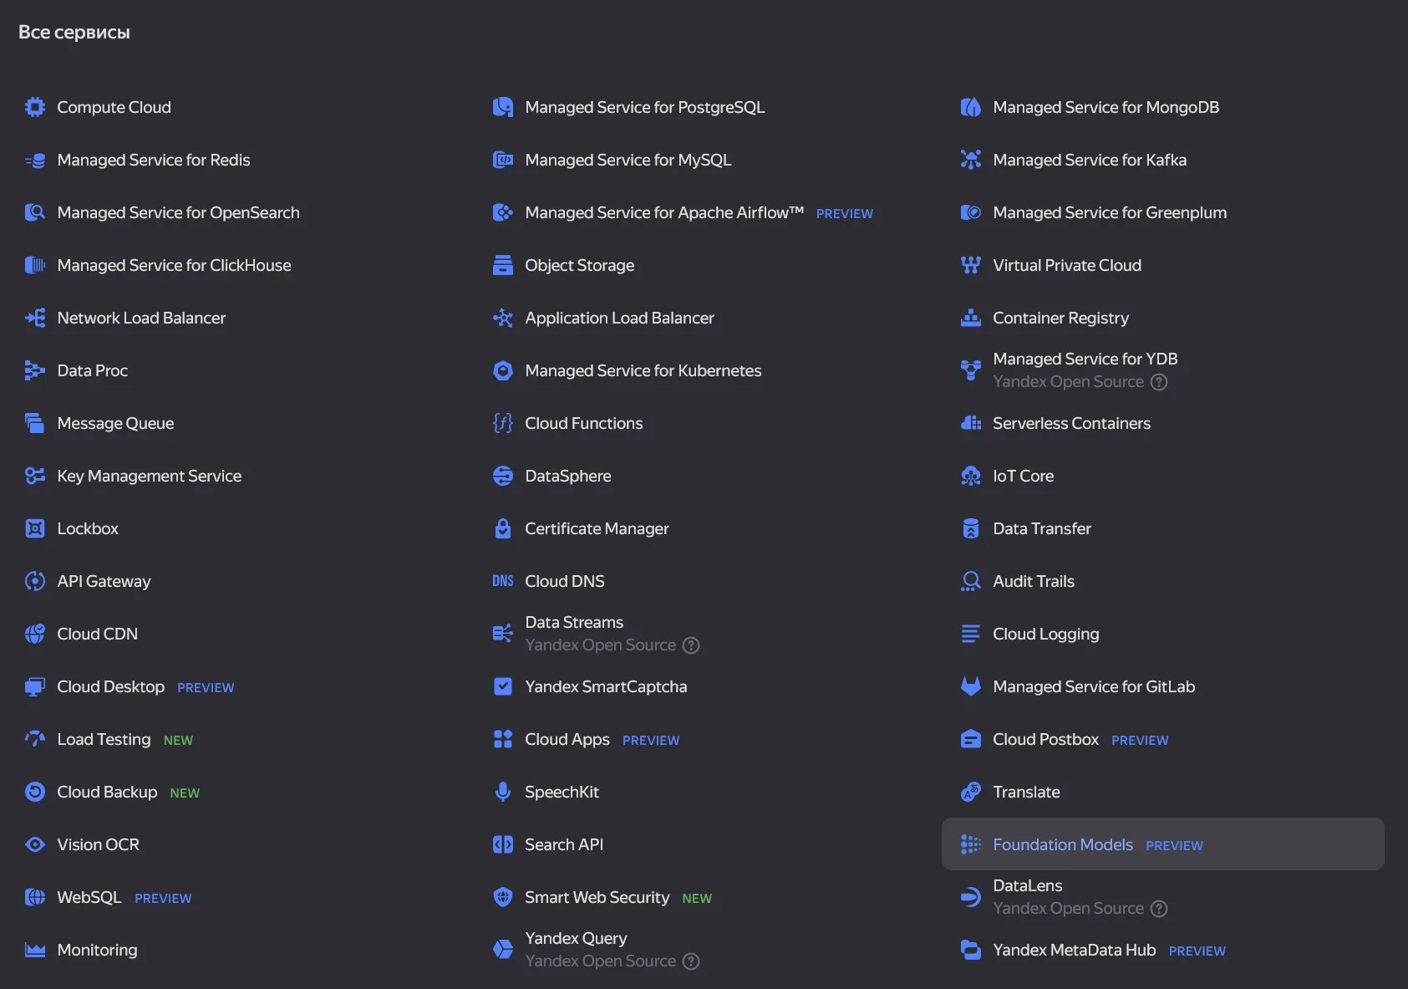This screenshot has height=989, width=1408.
Task: Go to Virtual Private Cloud
Action: (1066, 265)
